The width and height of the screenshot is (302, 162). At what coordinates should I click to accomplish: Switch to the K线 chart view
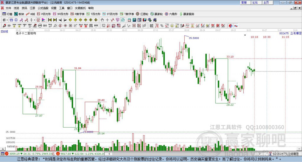tap(30, 14)
